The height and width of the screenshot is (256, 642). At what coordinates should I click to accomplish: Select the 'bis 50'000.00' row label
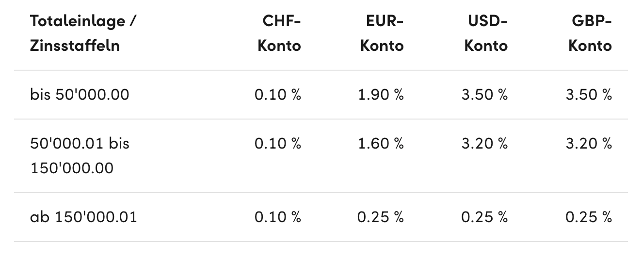tap(80, 94)
